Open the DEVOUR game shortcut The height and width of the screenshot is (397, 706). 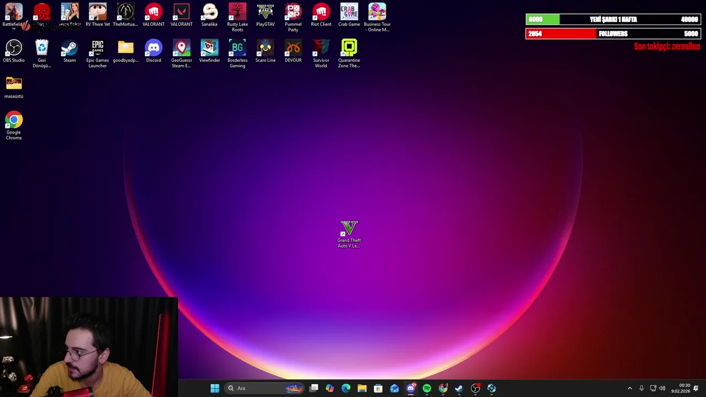tap(293, 51)
